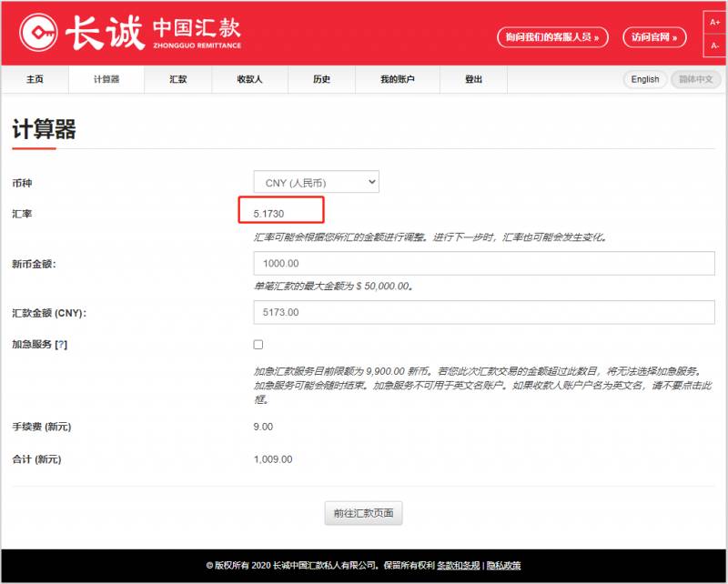Click the Zhongguo Remittance logo

[129, 34]
